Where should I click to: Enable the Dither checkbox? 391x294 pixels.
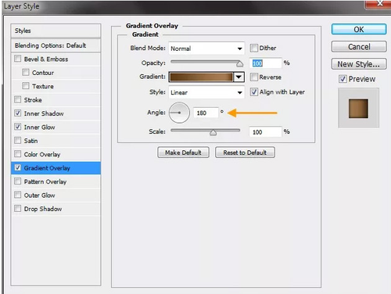(x=253, y=48)
